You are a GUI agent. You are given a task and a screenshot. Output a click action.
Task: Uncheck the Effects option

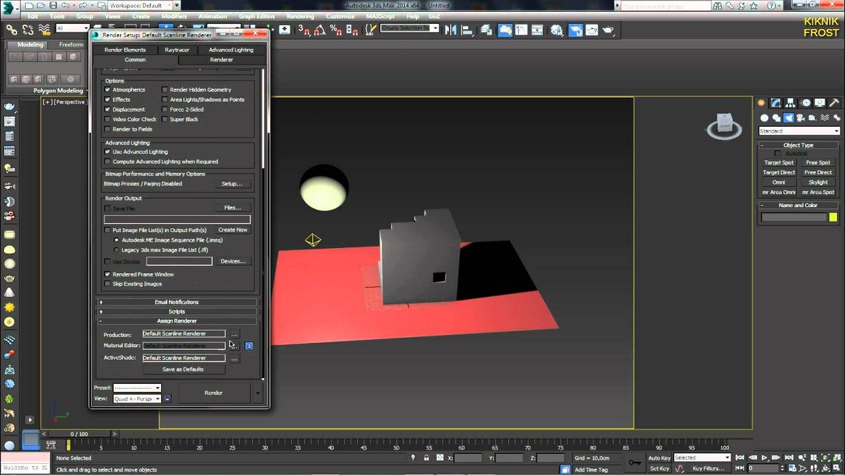[108, 100]
